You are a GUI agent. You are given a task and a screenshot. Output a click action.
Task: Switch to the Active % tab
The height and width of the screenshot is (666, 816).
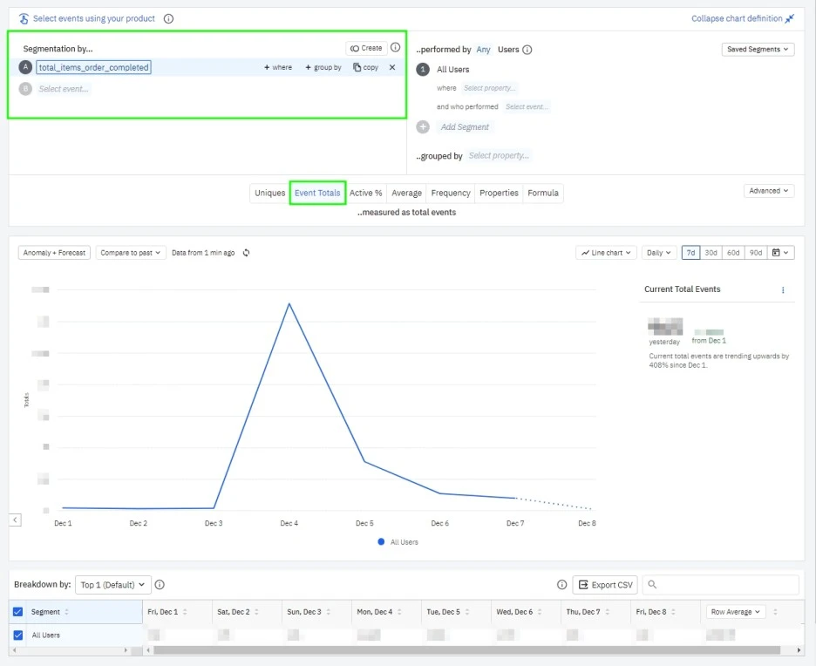tap(366, 193)
